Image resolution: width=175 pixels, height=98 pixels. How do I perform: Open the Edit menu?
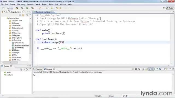[x=7, y=4]
